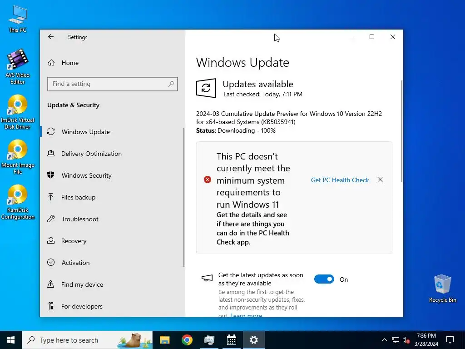Open the taskbar clock showing 7:36 PM

point(426,340)
